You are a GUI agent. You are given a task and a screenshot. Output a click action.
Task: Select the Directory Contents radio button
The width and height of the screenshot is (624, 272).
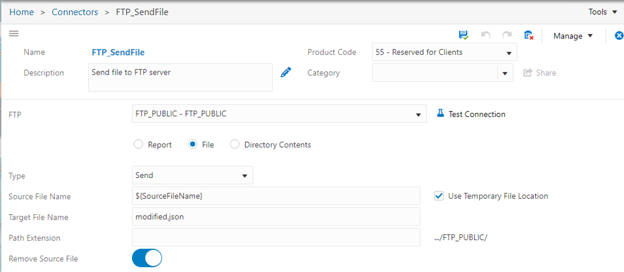[235, 144]
